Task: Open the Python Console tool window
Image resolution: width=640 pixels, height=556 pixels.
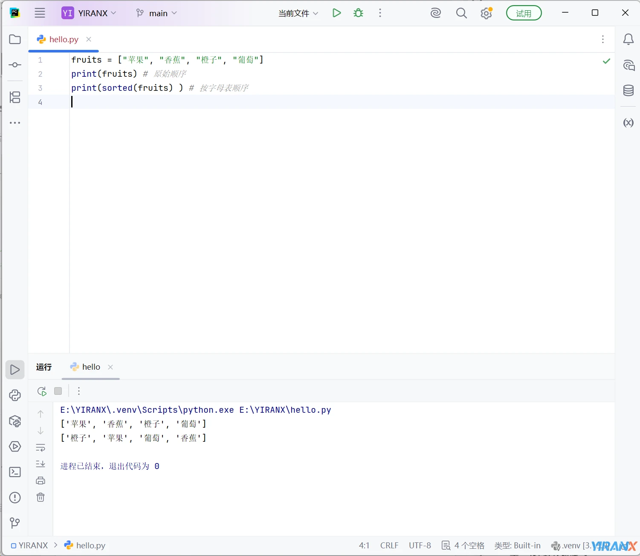Action: coord(15,395)
